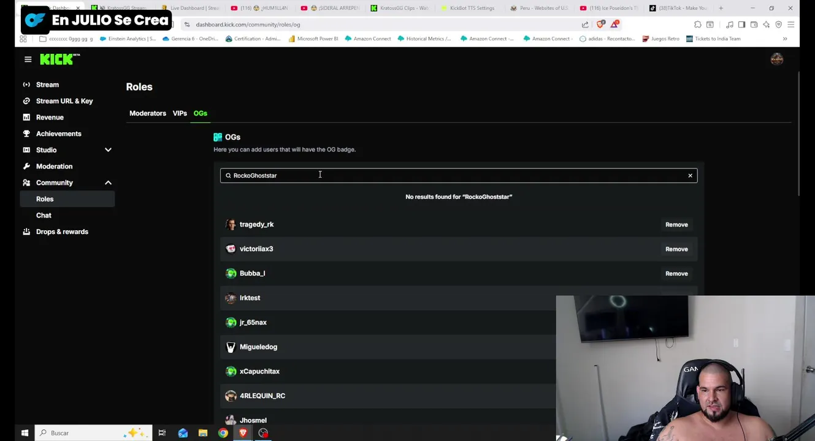Click the browser address bar URL
Viewport: 815px width, 441px height.
pos(248,24)
